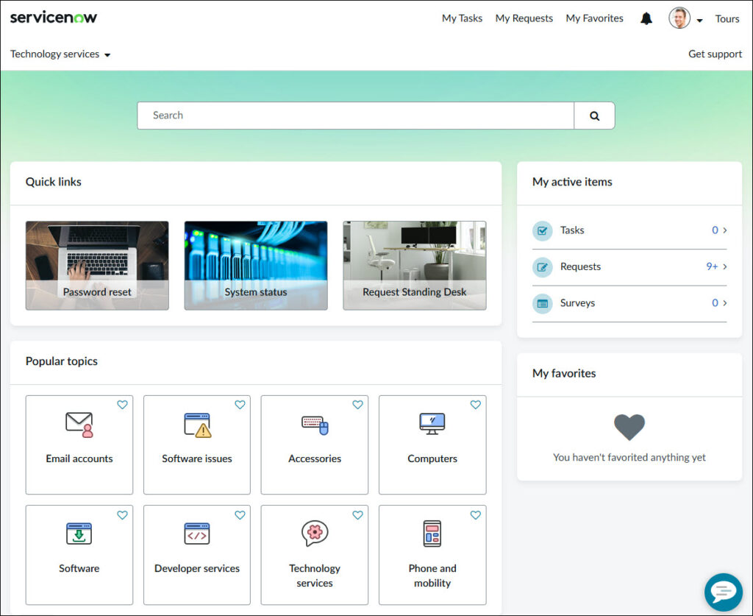Viewport: 753px width, 616px height.
Task: Toggle favorite heart on Software card
Action: pos(122,515)
